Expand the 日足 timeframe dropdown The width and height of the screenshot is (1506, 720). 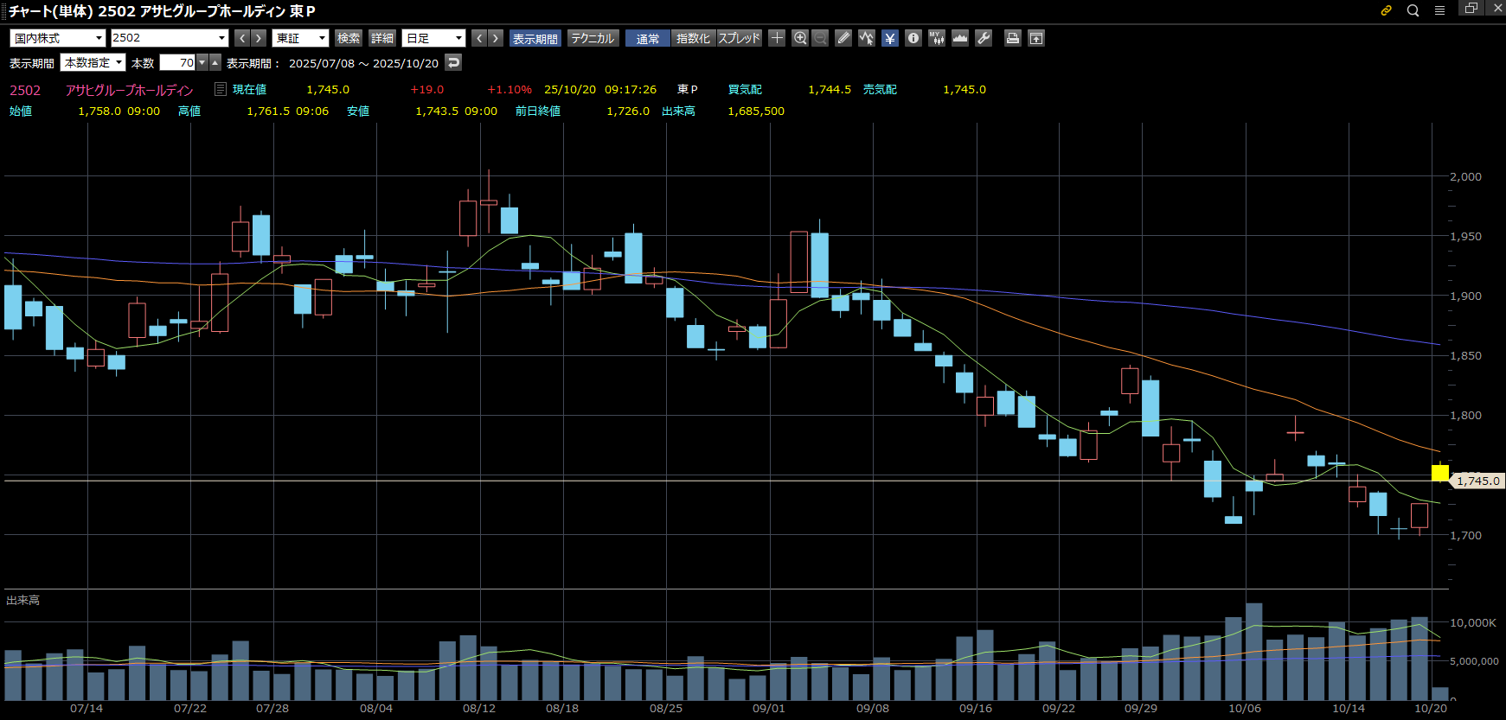[434, 38]
